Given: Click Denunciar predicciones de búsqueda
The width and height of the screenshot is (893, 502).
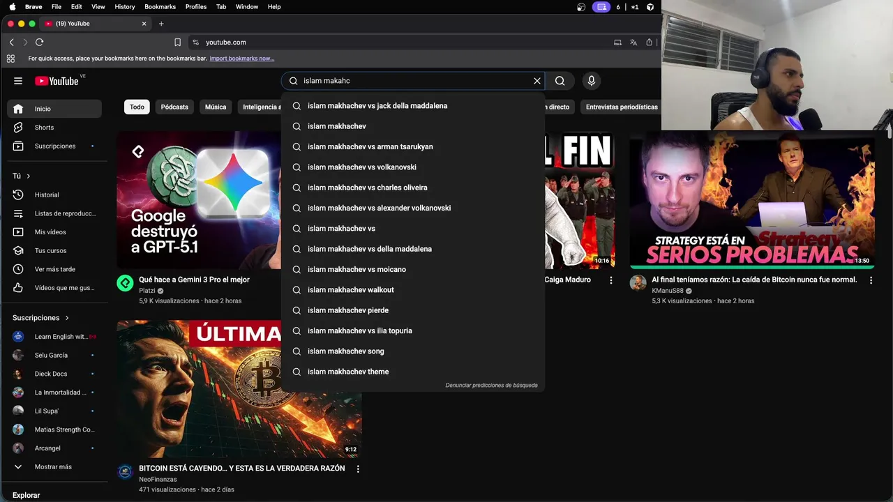Looking at the screenshot, I should point(491,386).
